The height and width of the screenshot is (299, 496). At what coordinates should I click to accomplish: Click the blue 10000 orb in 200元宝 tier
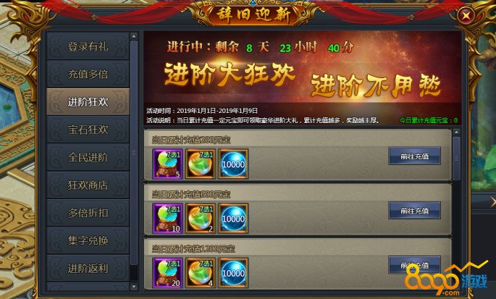tap(233, 164)
